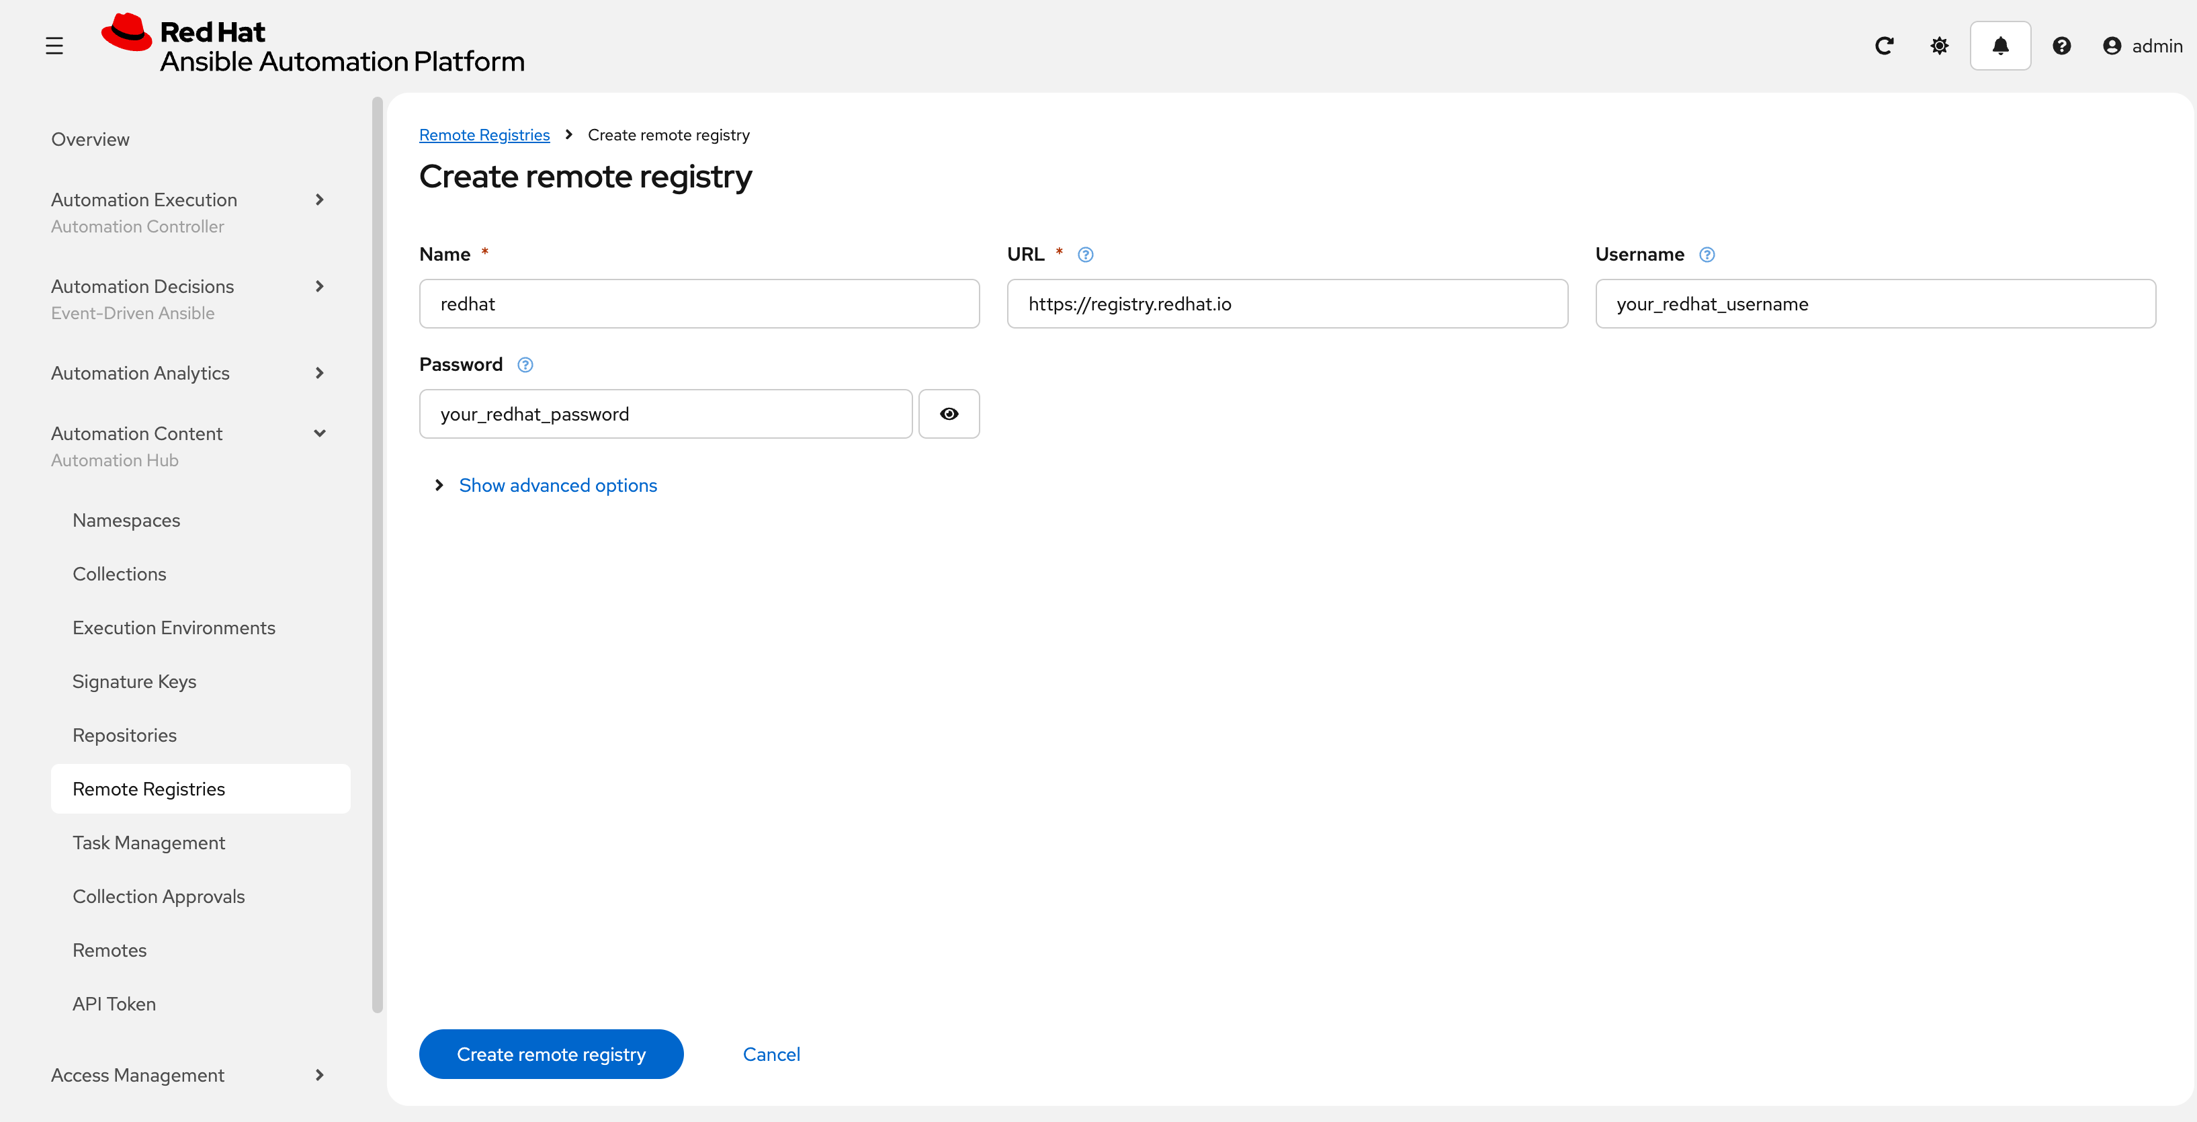Cancel creating the remote registry
The width and height of the screenshot is (2197, 1122).
[771, 1053]
